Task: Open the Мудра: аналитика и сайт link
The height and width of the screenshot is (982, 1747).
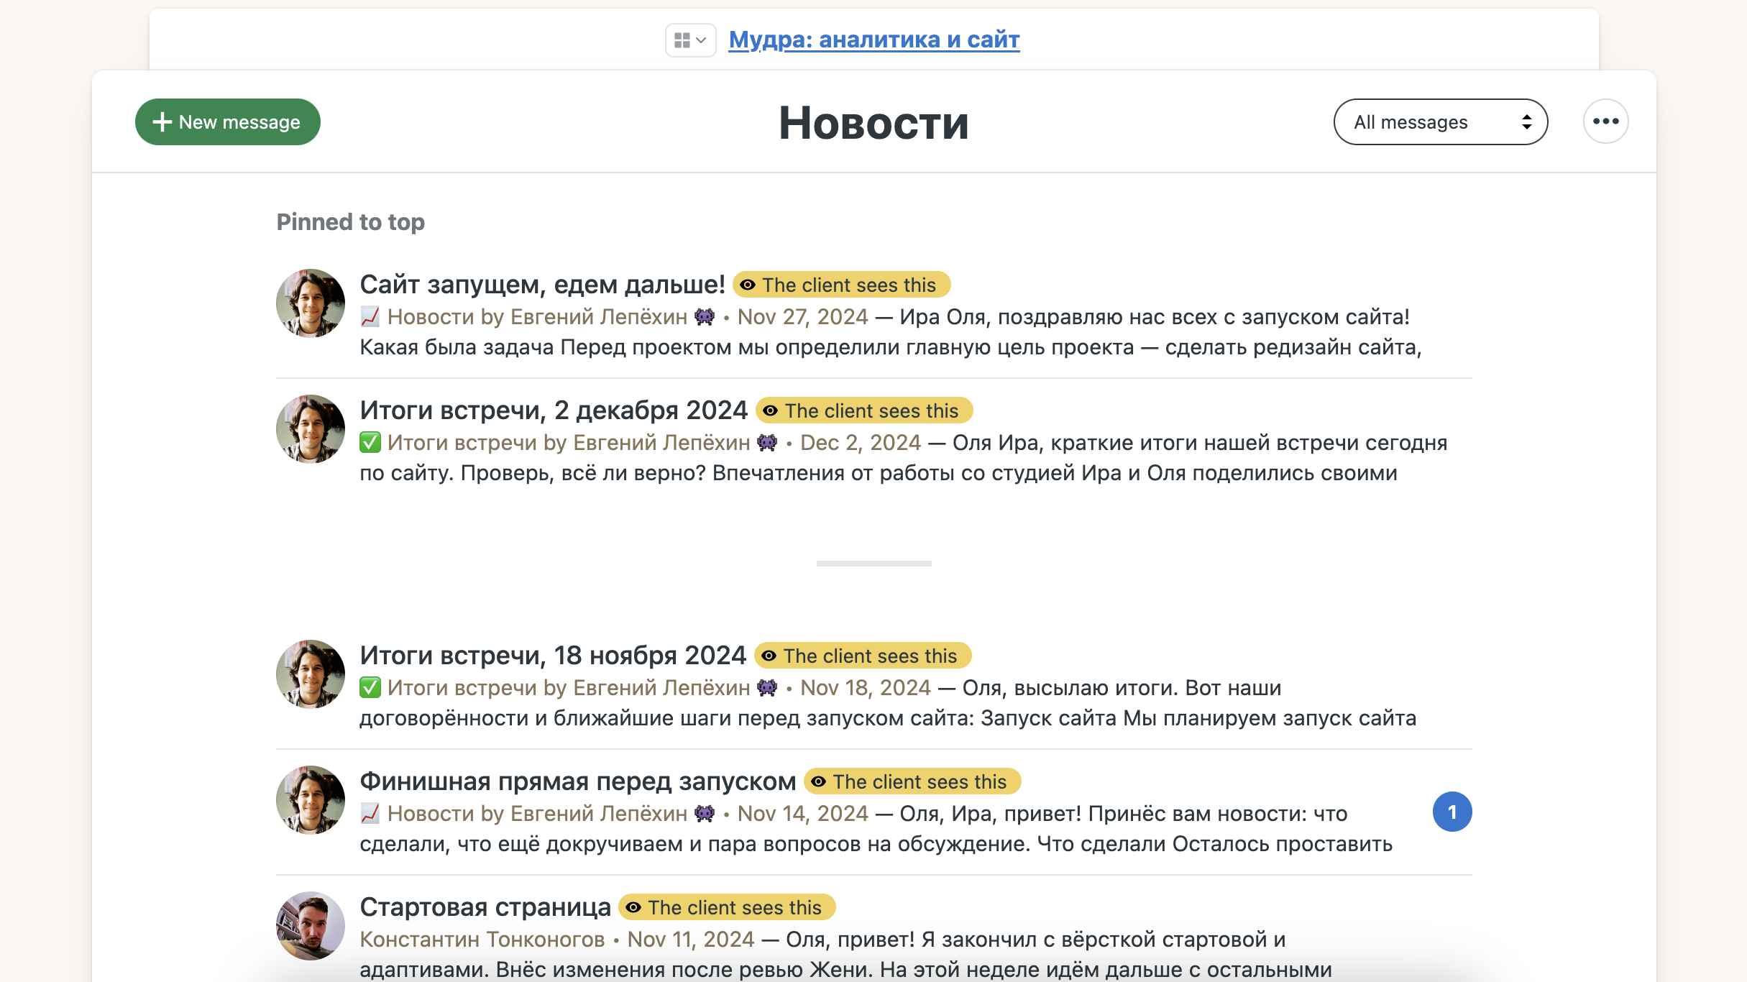Action: pyautogui.click(x=873, y=40)
